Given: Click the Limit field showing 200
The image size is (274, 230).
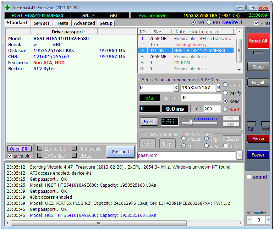Looking at the screenshot, I should tap(212, 109).
